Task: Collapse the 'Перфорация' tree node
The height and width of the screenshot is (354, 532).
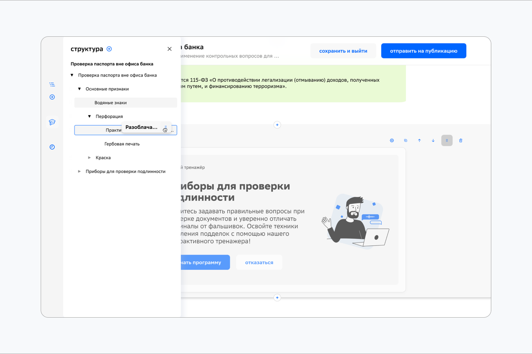Action: [x=90, y=116]
